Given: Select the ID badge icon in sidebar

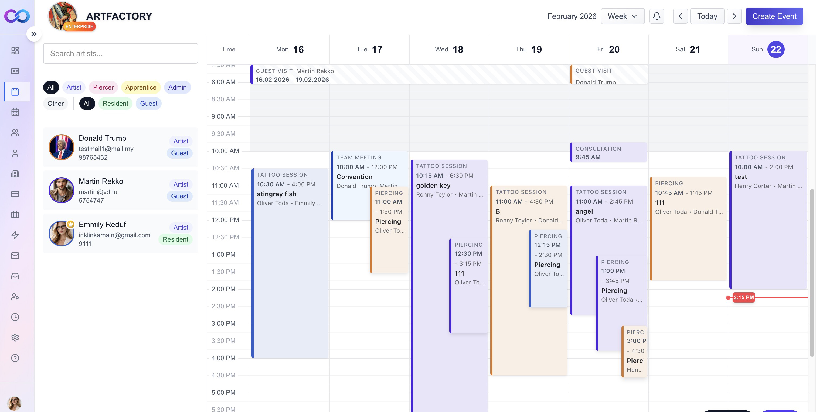Looking at the screenshot, I should click(15, 71).
